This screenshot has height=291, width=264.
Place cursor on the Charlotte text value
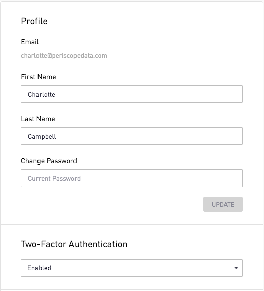[x=42, y=94]
